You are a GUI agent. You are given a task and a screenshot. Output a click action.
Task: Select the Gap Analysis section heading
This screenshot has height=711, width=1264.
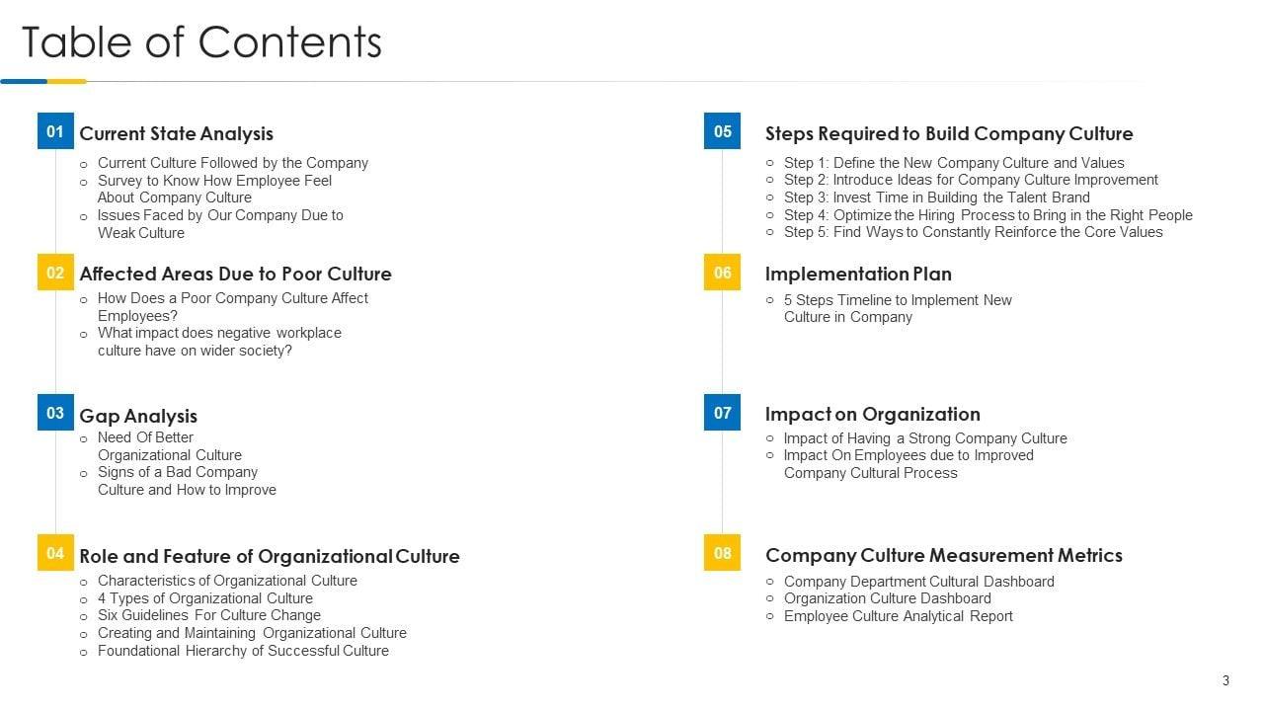point(138,416)
